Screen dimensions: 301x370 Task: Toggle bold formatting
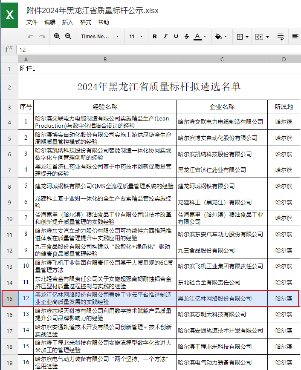(x=154, y=37)
